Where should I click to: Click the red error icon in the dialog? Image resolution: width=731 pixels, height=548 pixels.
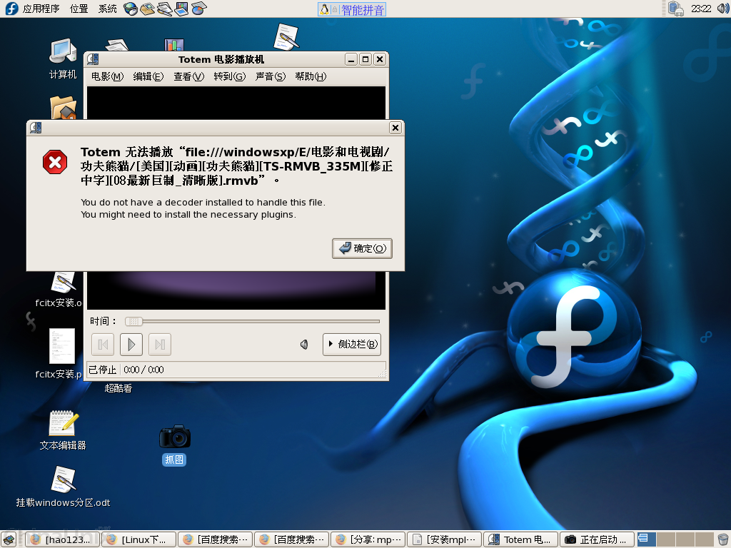tap(55, 161)
